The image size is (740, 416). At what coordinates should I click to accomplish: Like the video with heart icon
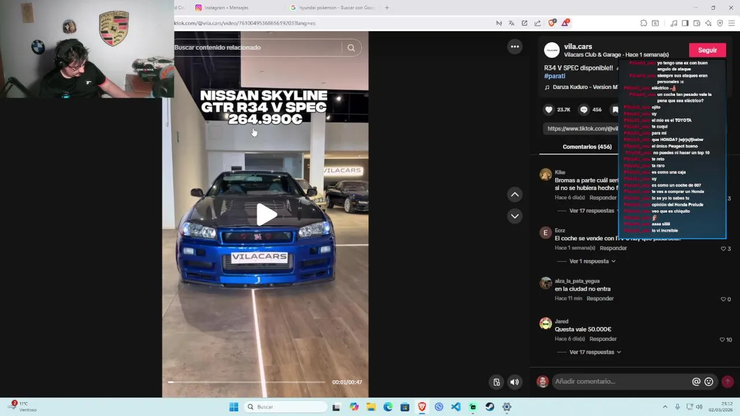pyautogui.click(x=549, y=109)
